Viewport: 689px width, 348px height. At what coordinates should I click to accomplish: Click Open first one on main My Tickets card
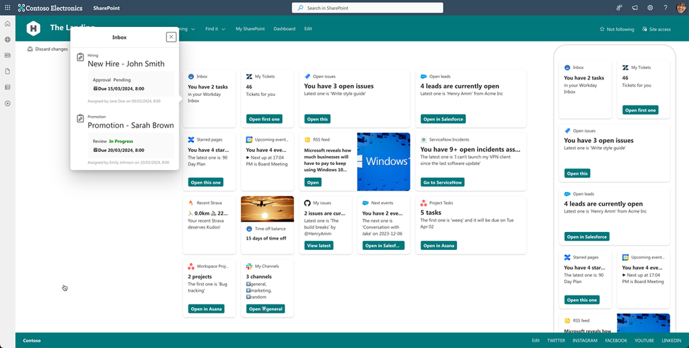(264, 119)
